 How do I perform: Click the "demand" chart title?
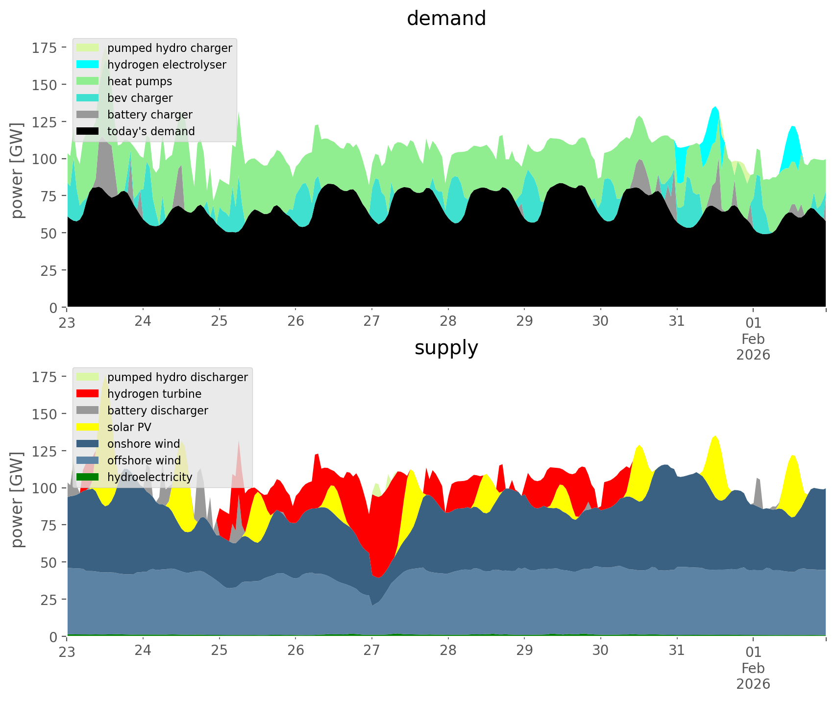click(446, 19)
